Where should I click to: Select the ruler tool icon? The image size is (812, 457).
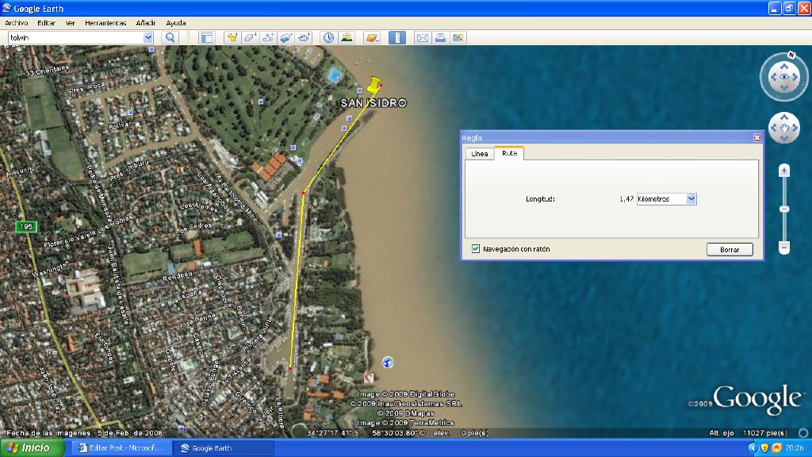pyautogui.click(x=397, y=37)
